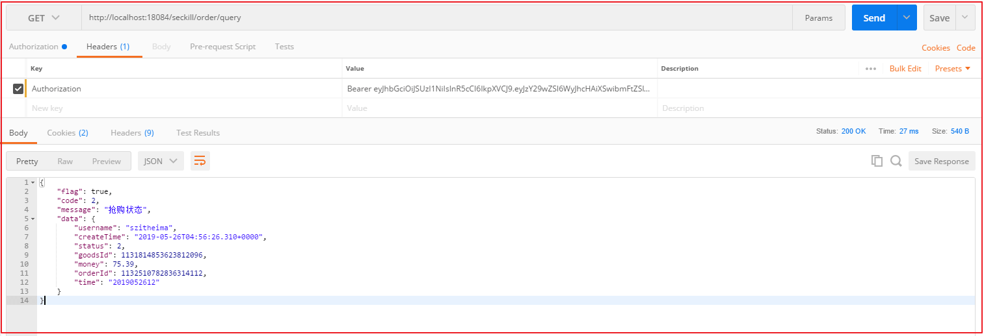Open the Presets dropdown
This screenshot has height=336, width=984.
(953, 69)
